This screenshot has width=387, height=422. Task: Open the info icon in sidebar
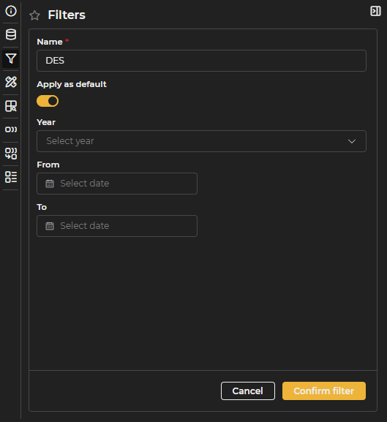(11, 11)
